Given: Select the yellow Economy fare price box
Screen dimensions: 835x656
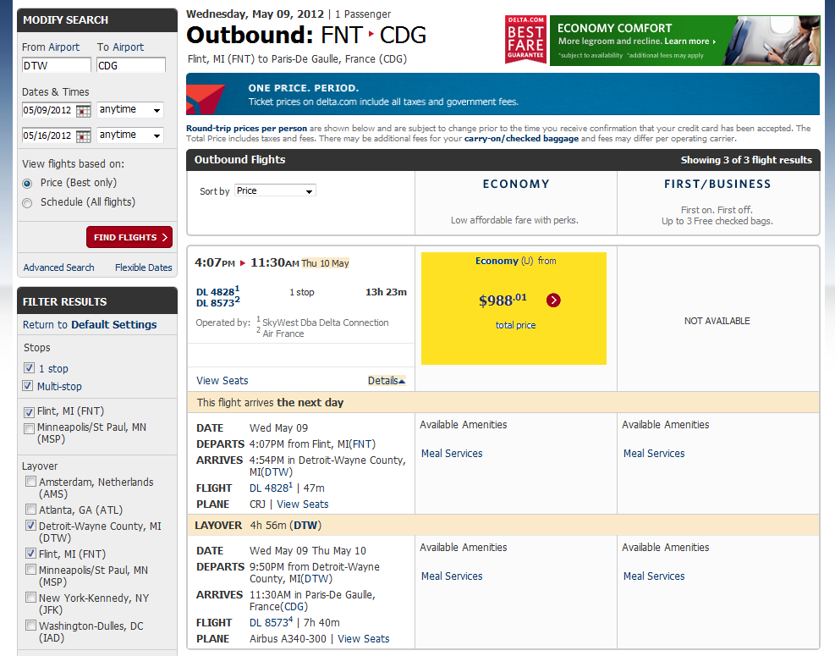Looking at the screenshot, I should point(514,308).
